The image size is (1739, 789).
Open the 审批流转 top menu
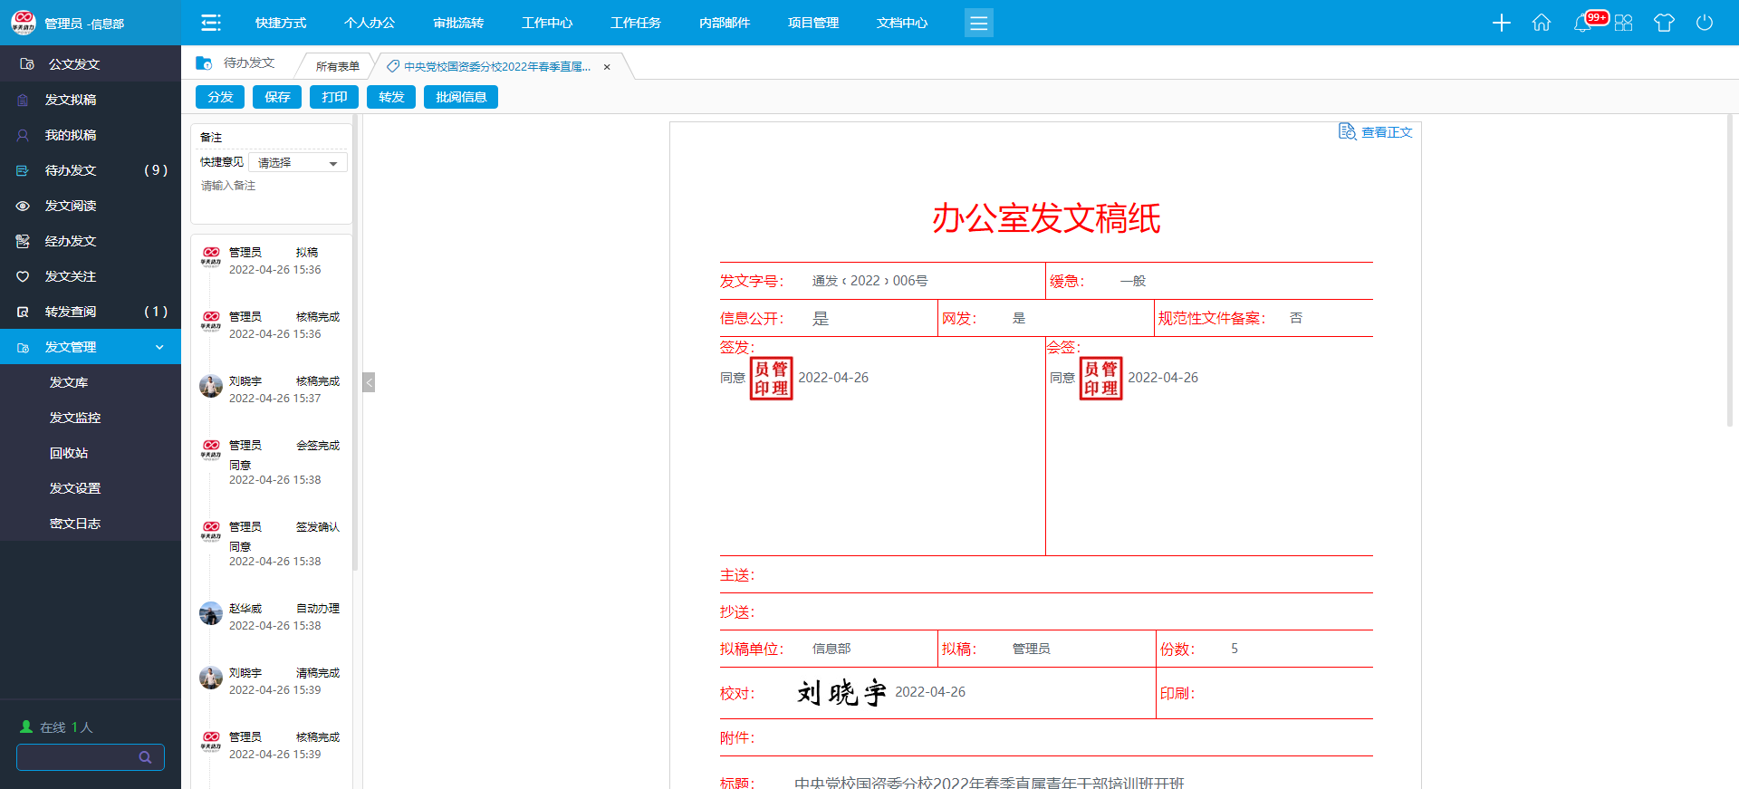pyautogui.click(x=458, y=23)
